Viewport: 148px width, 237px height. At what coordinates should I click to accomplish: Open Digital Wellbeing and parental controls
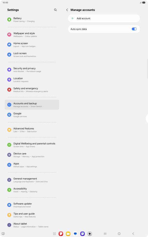click(x=32, y=145)
